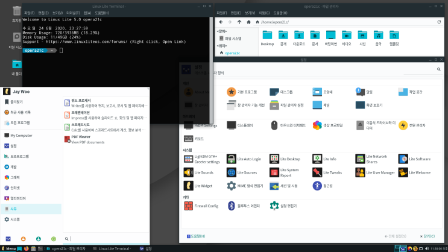Open Lite Desktop settings
This screenshot has height=252, width=448.
coord(285,159)
